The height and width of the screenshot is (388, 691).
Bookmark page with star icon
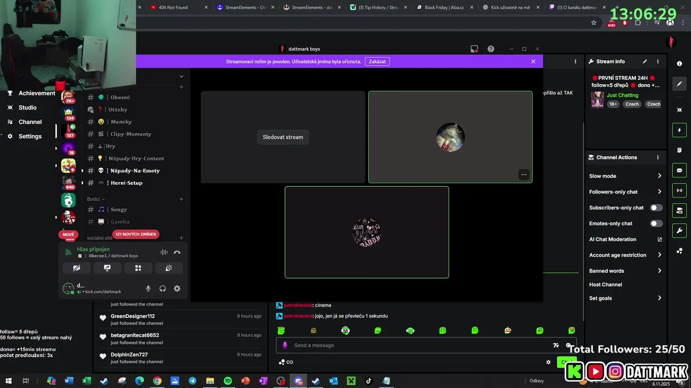594,23
